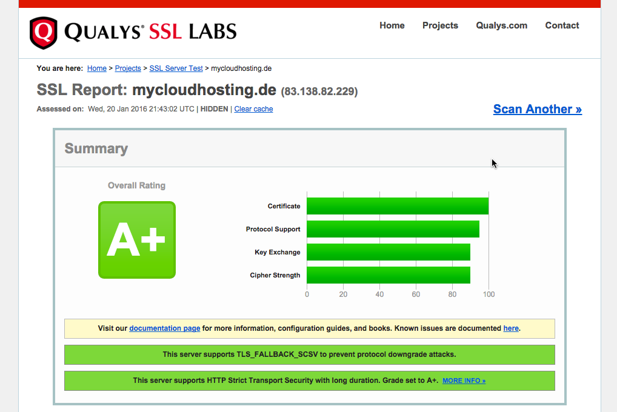
Task: Click the Qualys SSL Labs wordmark
Action: [150, 32]
